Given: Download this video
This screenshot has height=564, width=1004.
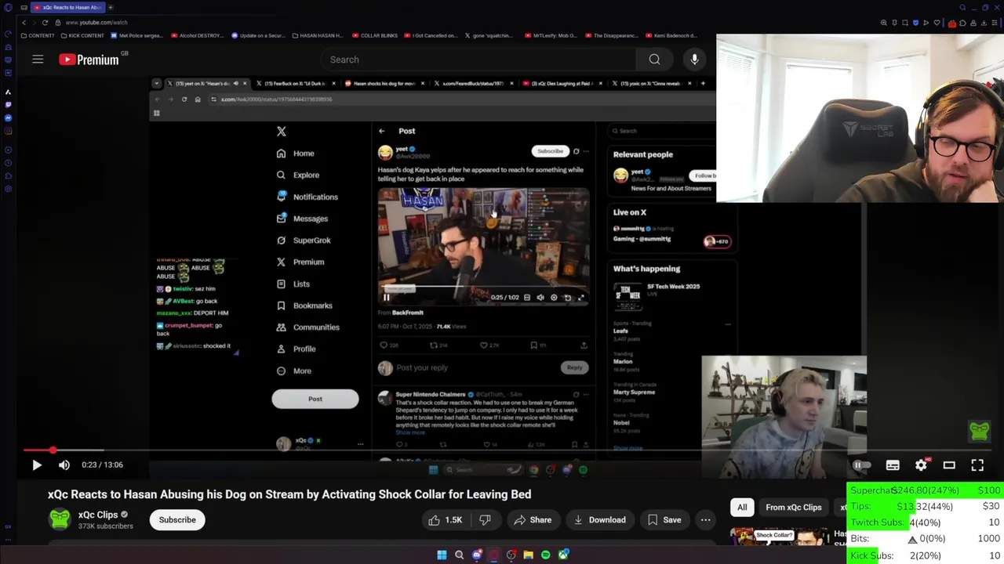Looking at the screenshot, I should click(x=600, y=519).
